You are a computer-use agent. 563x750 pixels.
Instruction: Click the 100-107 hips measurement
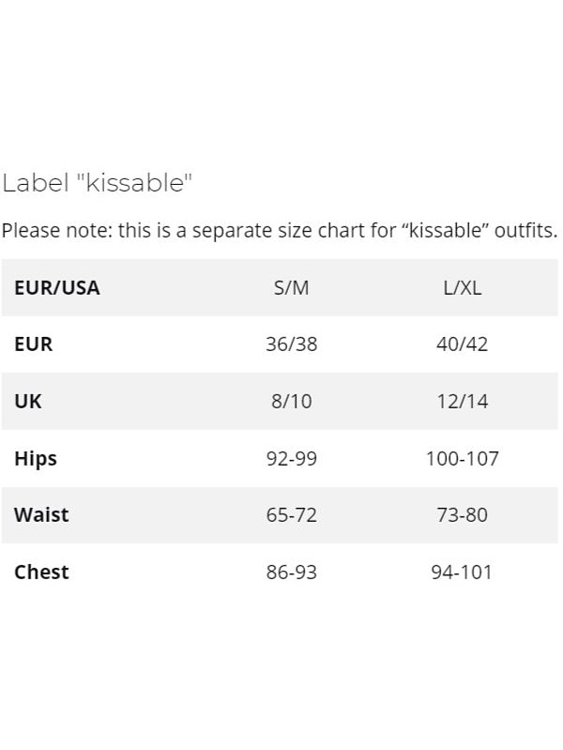[x=462, y=459]
